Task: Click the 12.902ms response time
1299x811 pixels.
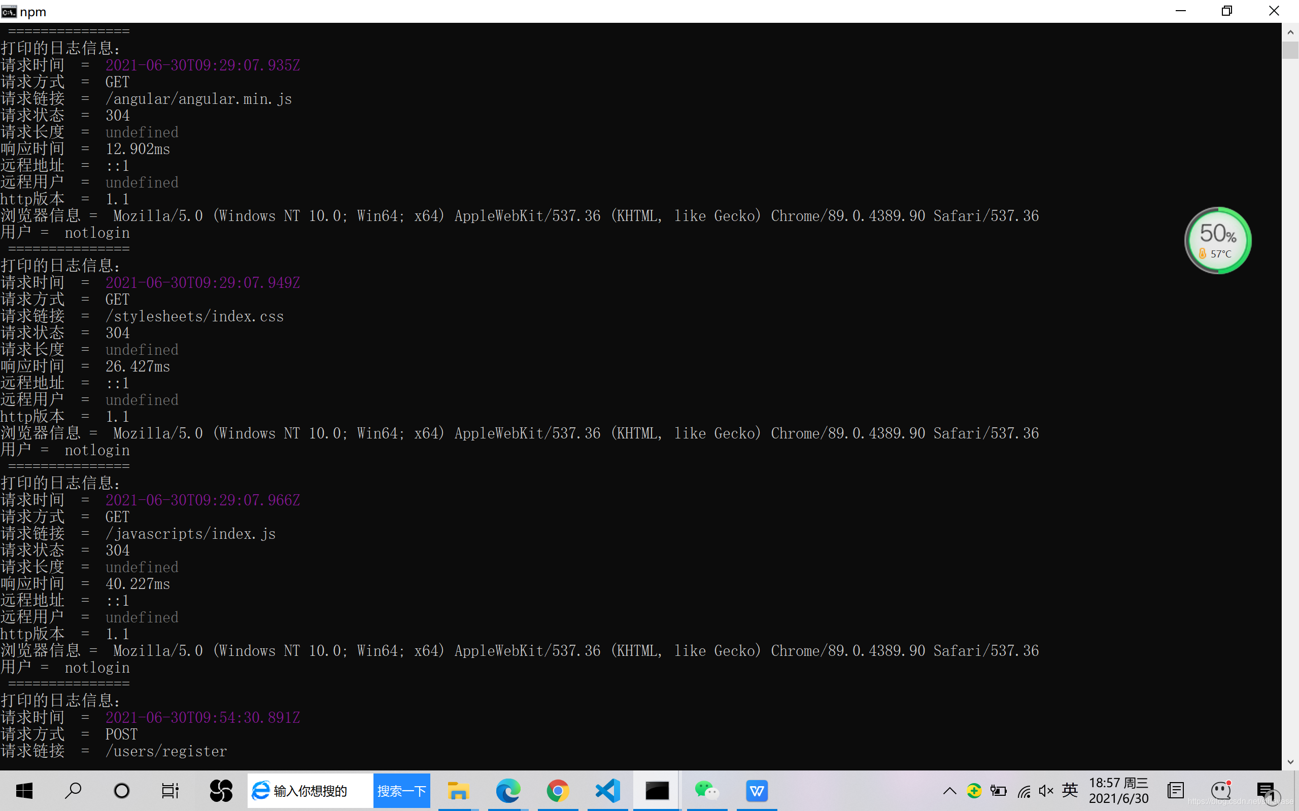Action: (x=138, y=149)
